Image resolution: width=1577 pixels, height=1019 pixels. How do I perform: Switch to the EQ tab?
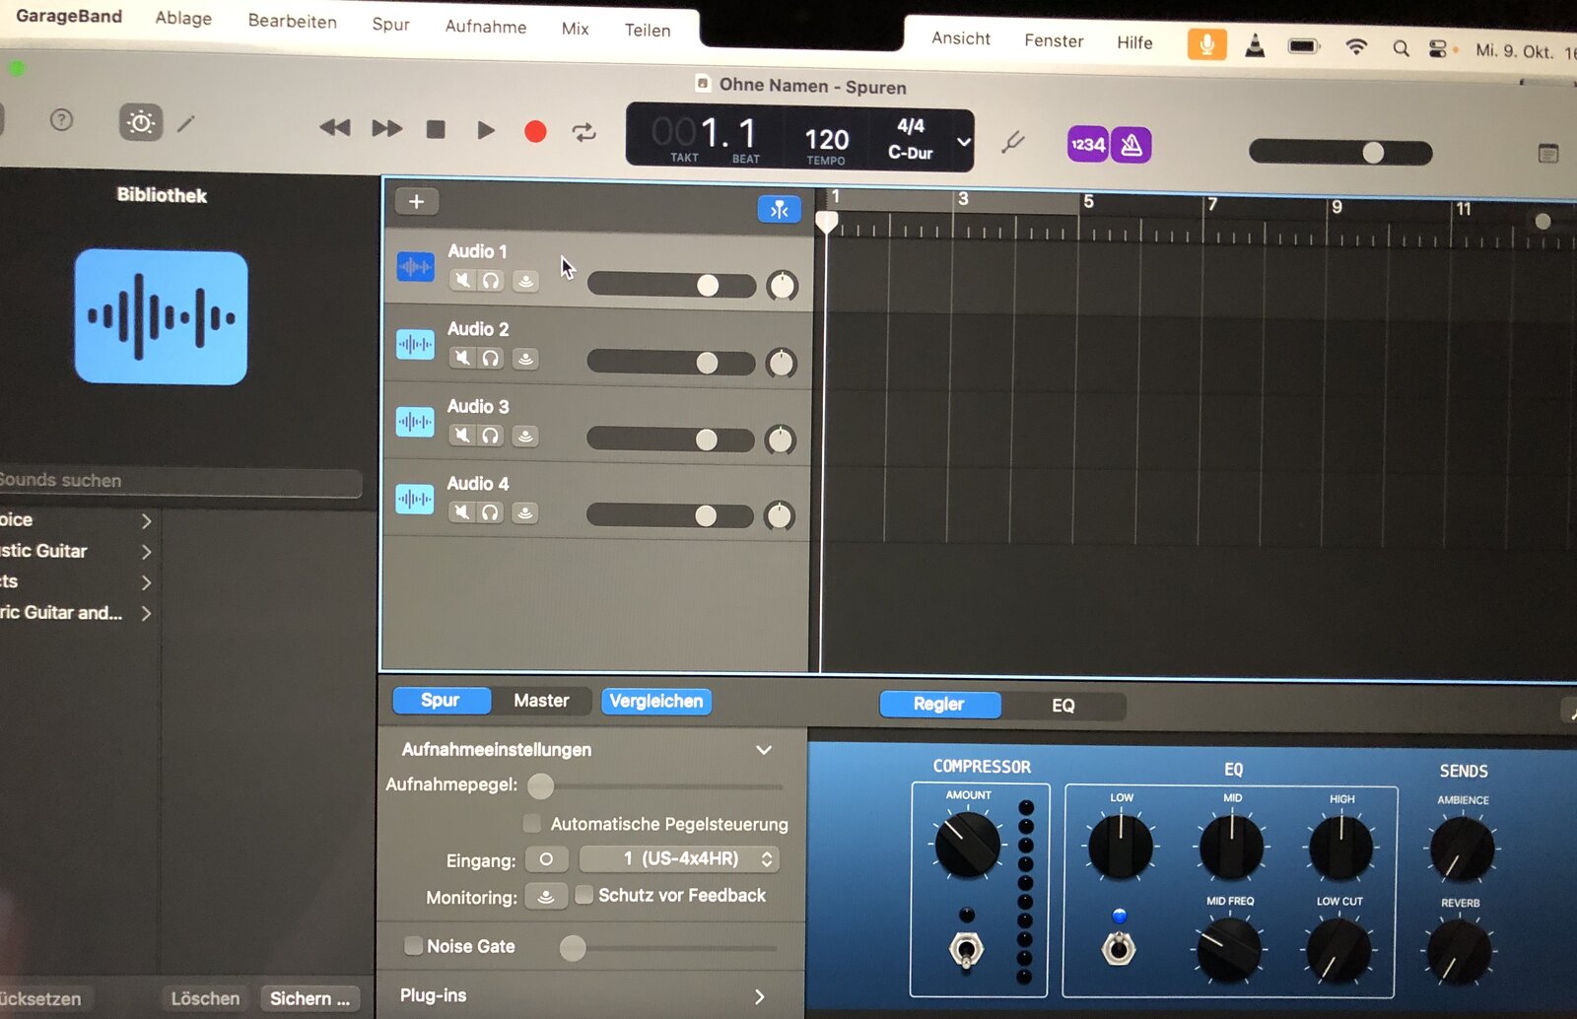tap(1063, 706)
